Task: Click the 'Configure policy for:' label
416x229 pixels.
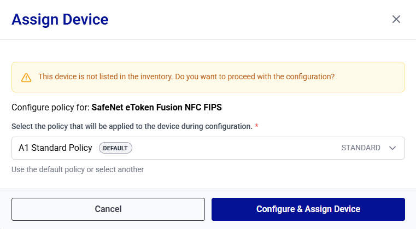Action: [x=50, y=107]
